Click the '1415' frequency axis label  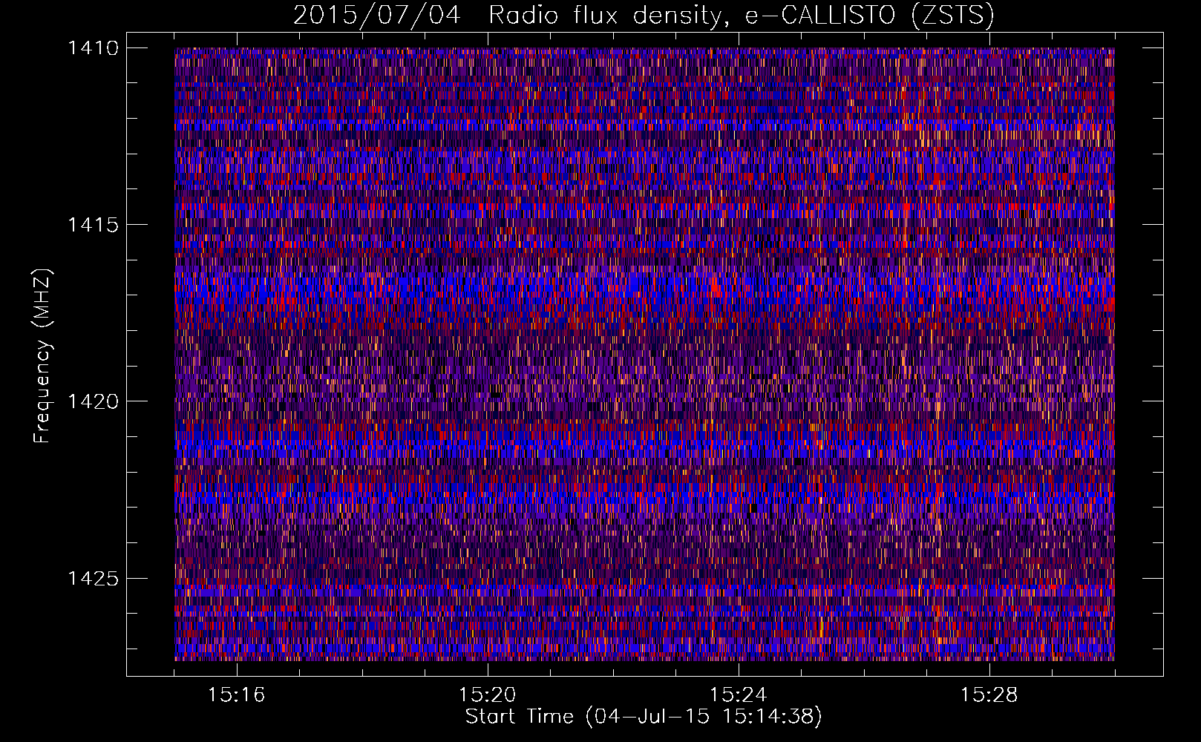click(93, 225)
